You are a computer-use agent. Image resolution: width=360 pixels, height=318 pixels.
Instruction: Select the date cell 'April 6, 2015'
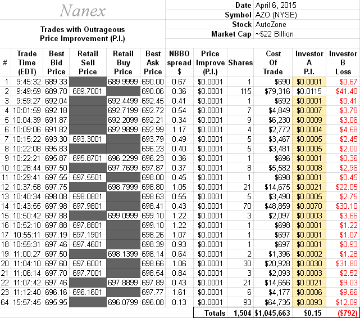[x=276, y=5]
